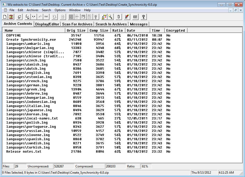Image resolution: width=245 pixels, height=177 pixels.
Task: Click the Encrypted column header
Action: (x=176, y=31)
